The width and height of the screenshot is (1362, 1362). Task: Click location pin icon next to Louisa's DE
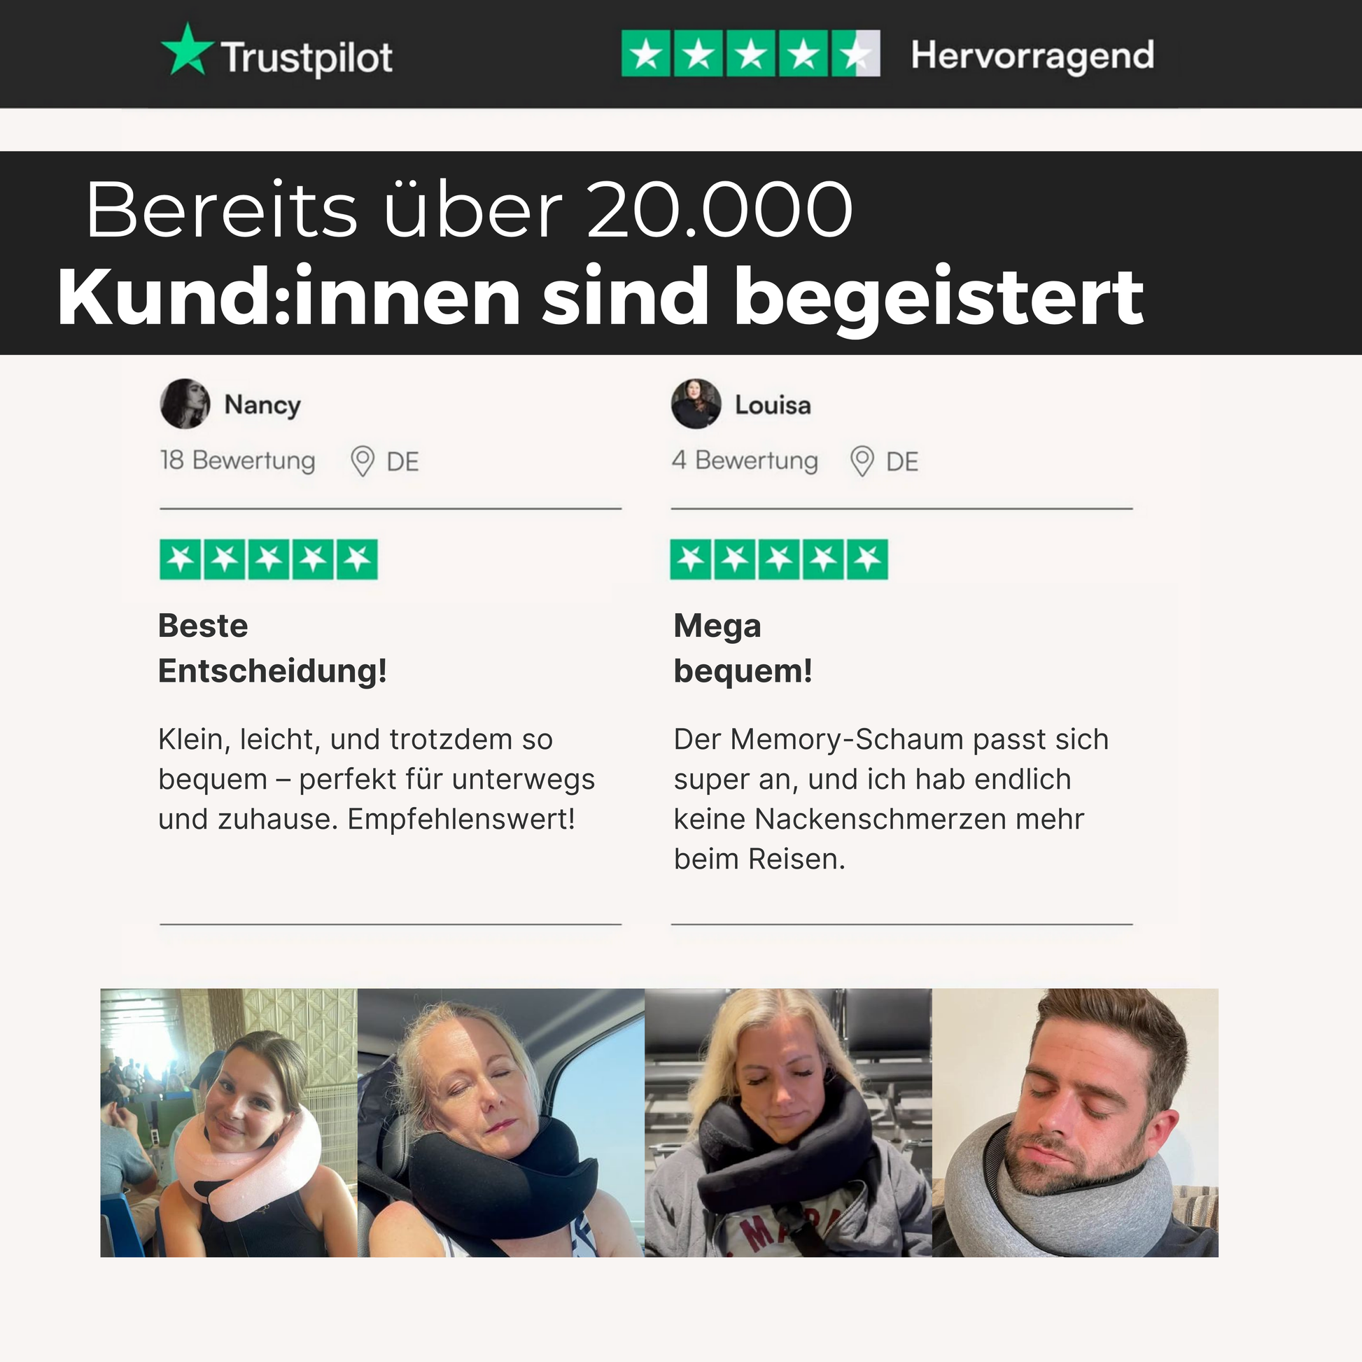tap(862, 461)
